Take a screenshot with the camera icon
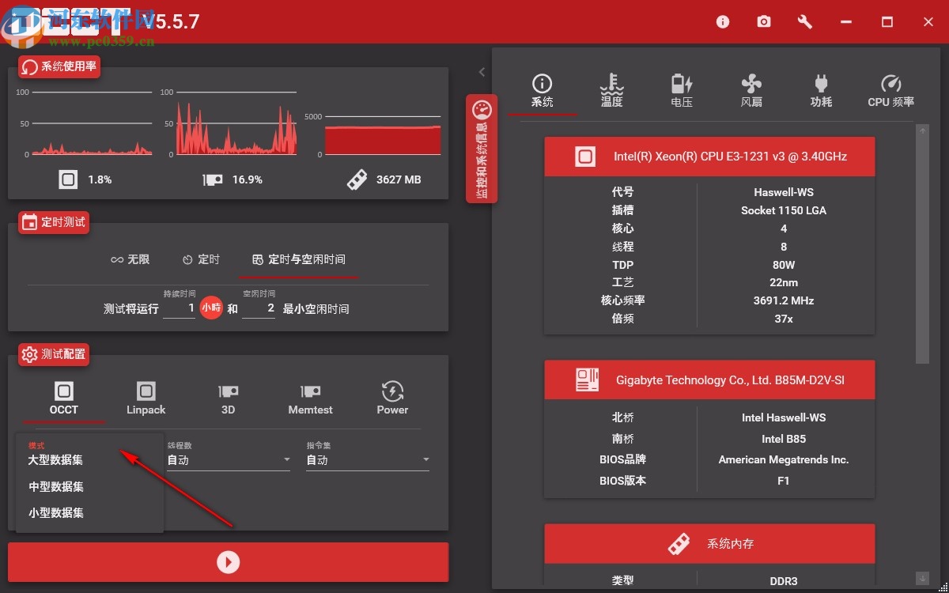 tap(763, 22)
